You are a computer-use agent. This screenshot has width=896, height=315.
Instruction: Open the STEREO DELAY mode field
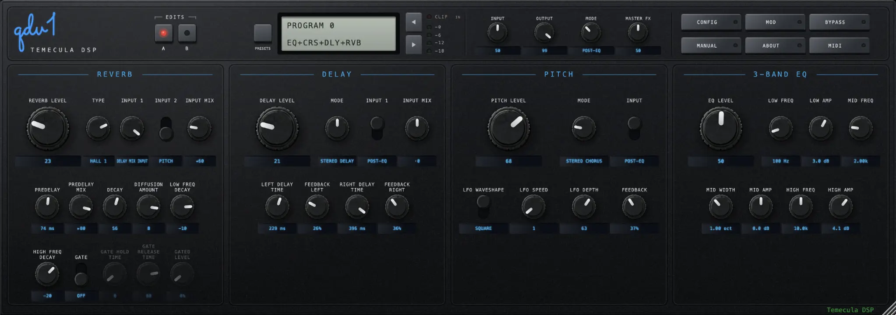(337, 161)
